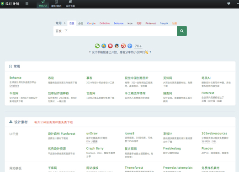Open the 享设计 link

pos(168,133)
